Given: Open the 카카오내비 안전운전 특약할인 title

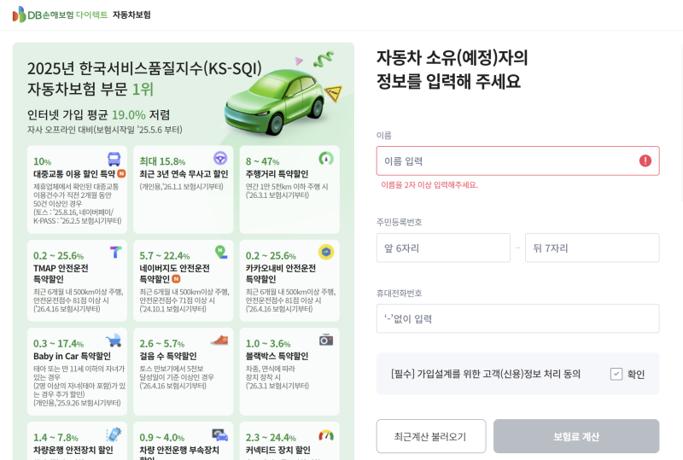Looking at the screenshot, I should pos(281,274).
